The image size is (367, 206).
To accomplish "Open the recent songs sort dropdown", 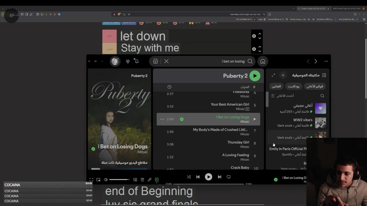I will (282, 96).
